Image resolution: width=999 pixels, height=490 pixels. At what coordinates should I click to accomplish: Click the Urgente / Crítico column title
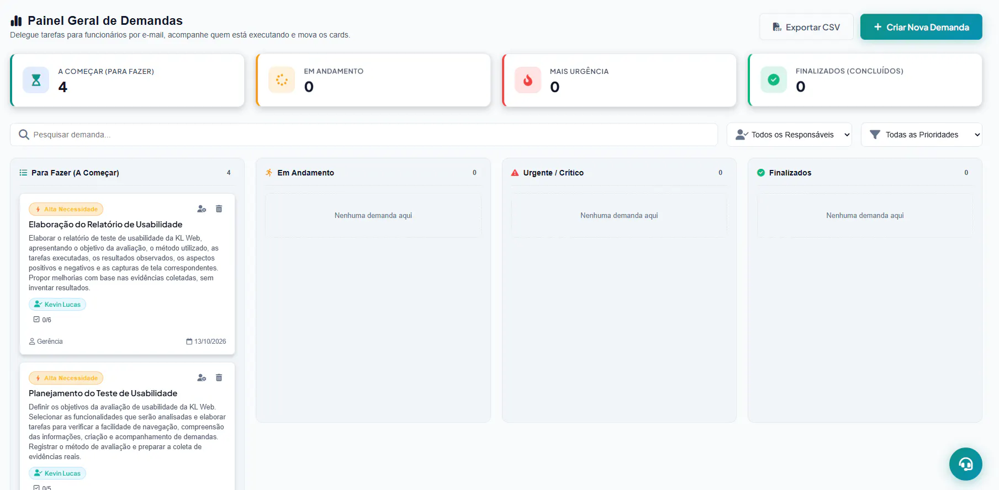point(553,173)
